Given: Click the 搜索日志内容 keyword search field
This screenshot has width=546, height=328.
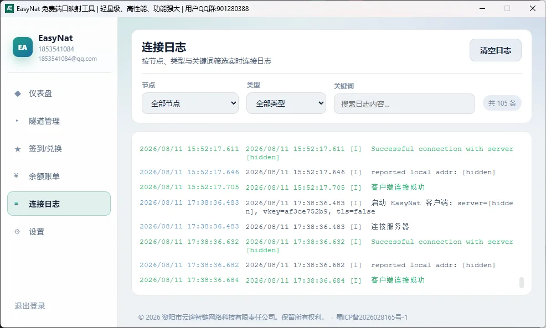Looking at the screenshot, I should [404, 103].
